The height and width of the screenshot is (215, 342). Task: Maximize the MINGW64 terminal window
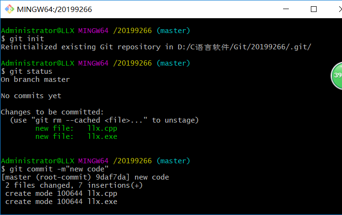(314, 9)
